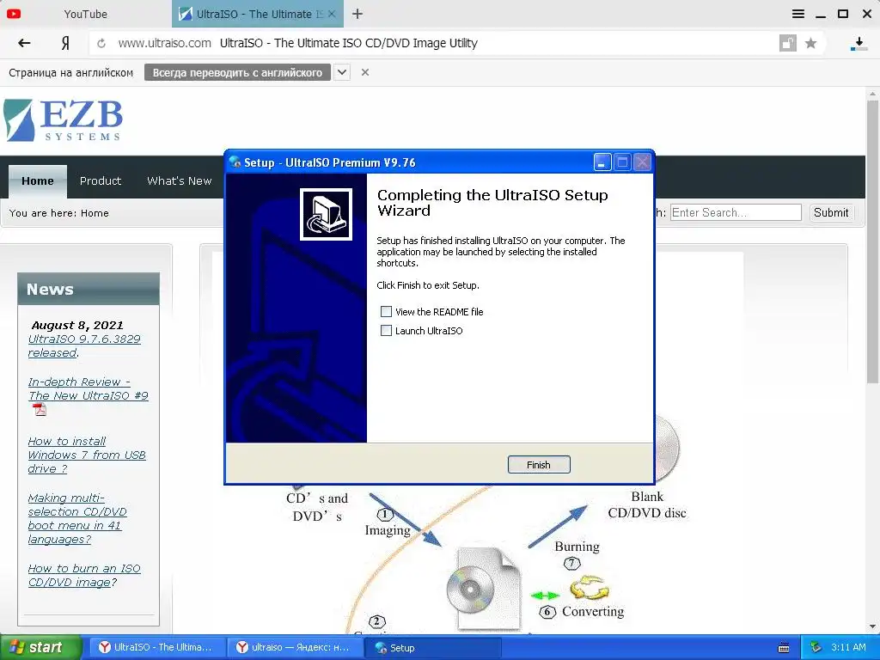Open the UltraISO 9.7.6.3829 released link
This screenshot has height=660, width=880.
[84, 345]
